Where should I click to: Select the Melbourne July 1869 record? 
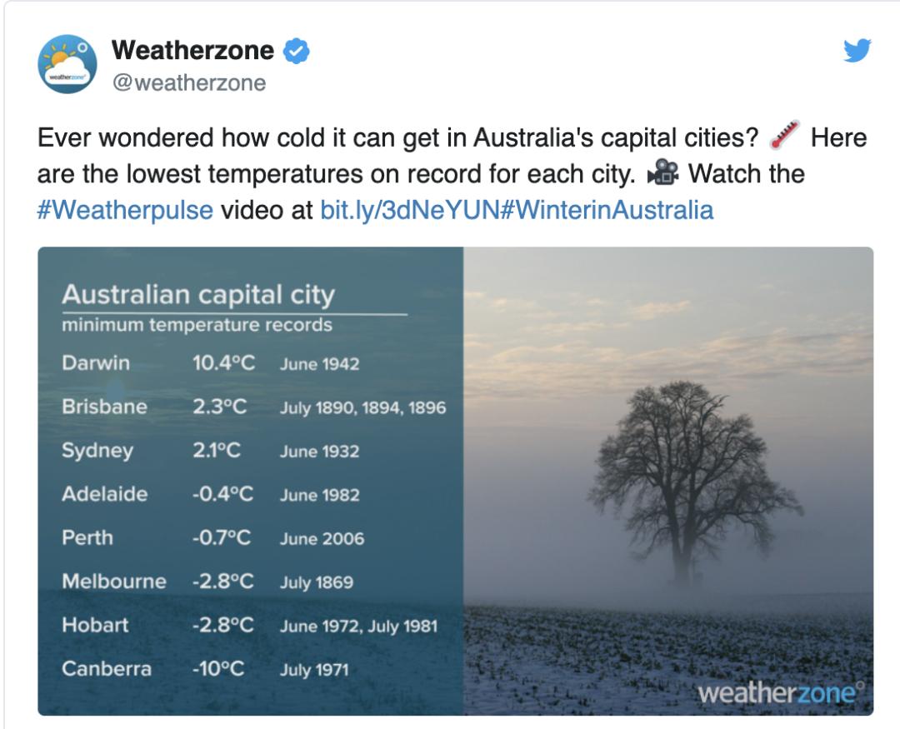click(x=316, y=582)
